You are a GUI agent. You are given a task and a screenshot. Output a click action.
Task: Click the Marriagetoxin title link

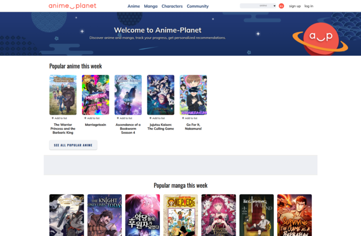[x=95, y=125]
